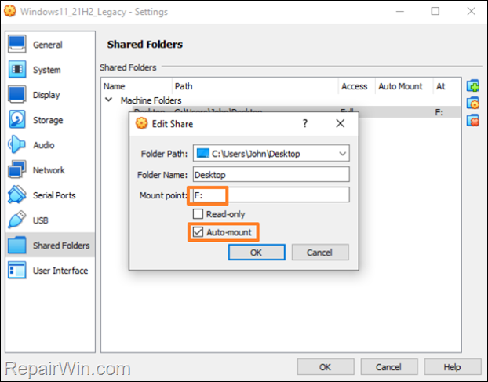
Task: Open Help in the Settings window
Action: (452, 367)
